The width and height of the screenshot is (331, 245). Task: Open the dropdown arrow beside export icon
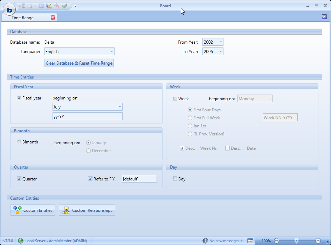[x=35, y=6]
